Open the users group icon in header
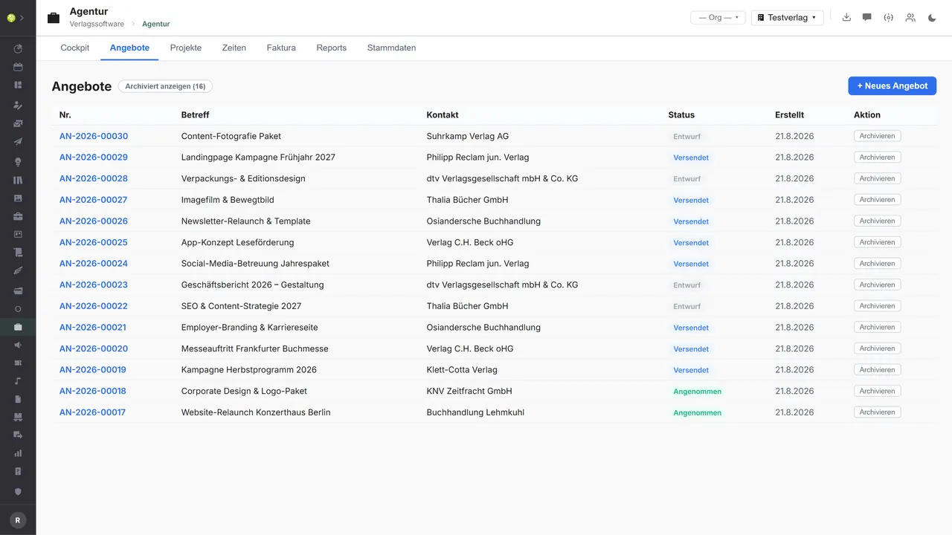952x535 pixels. tap(910, 17)
